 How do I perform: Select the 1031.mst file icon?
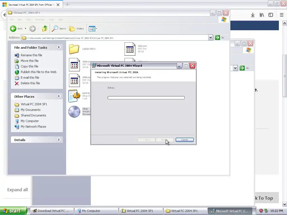130,49
